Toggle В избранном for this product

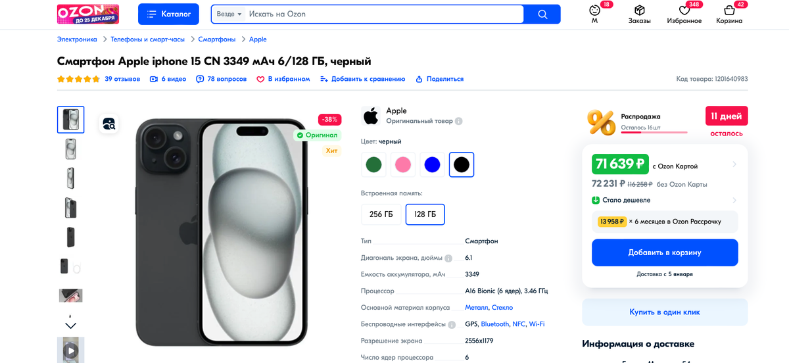point(283,79)
